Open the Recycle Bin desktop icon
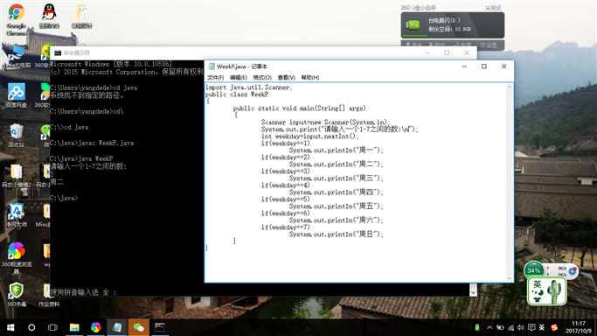 click(x=16, y=136)
